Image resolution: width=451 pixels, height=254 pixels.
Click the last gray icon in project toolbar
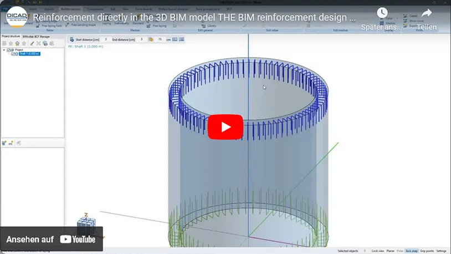tap(52, 43)
